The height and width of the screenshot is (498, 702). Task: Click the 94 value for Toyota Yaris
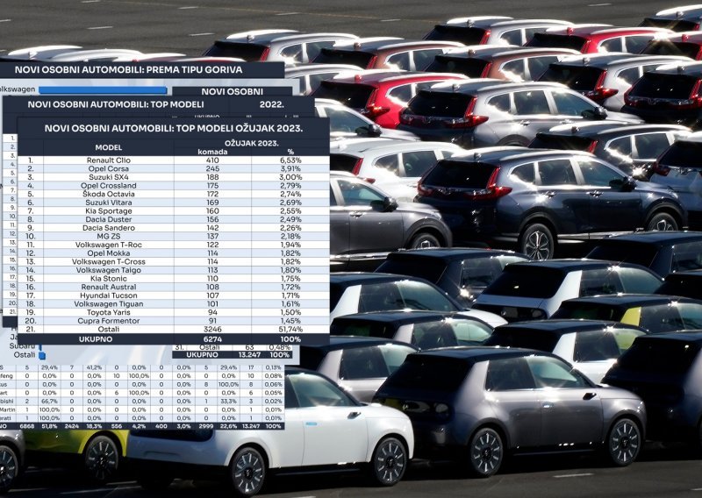point(212,313)
